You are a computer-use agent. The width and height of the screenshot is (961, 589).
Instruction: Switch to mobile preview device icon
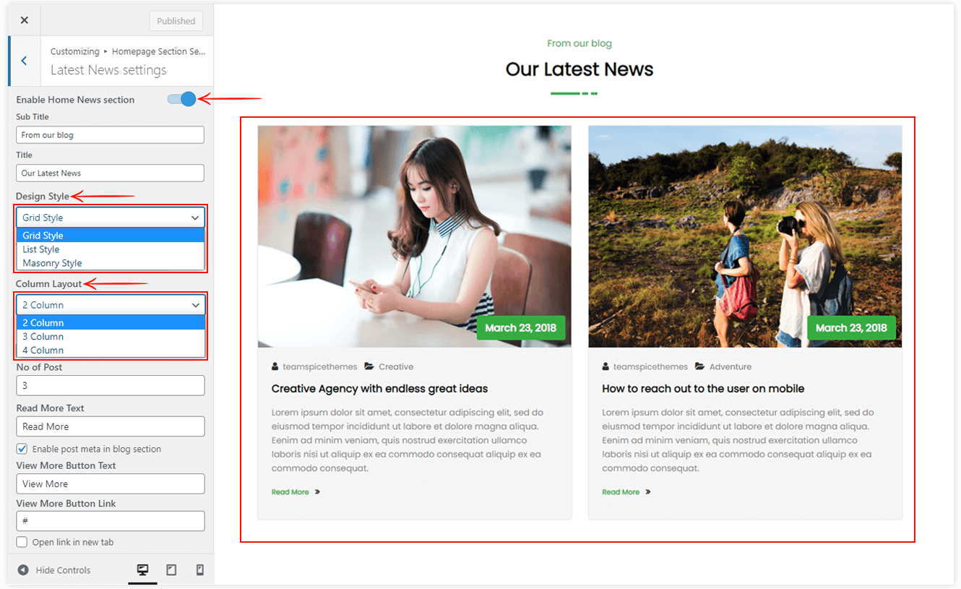pos(200,570)
